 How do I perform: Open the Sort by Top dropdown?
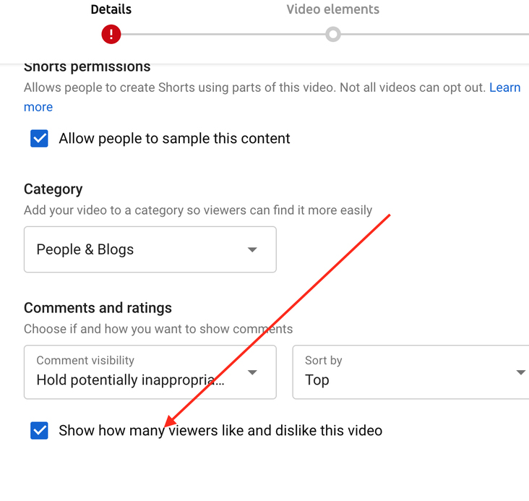click(410, 372)
